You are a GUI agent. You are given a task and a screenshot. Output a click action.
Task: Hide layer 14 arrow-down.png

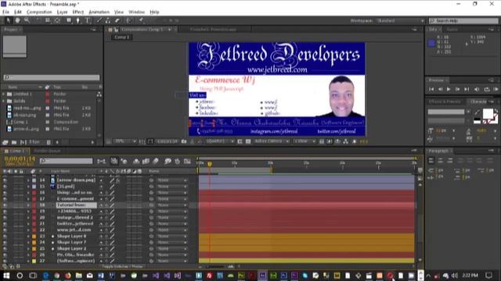(x=5, y=180)
